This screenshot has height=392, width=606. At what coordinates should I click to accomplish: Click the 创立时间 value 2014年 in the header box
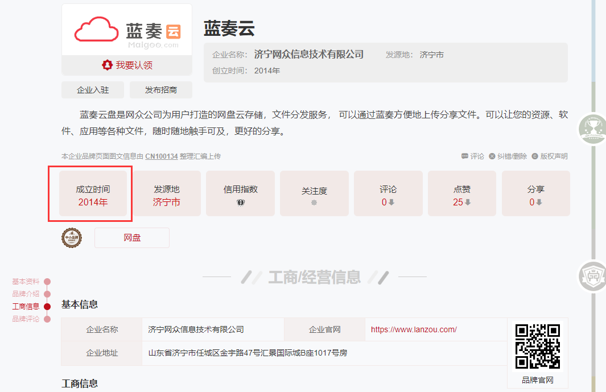pyautogui.click(x=267, y=71)
